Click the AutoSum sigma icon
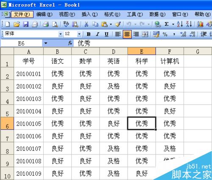 tap(167, 24)
